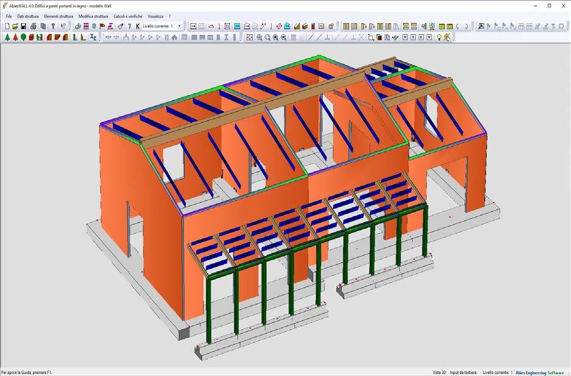Click the snowflake snow load icon
The width and height of the screenshot is (571, 376).
(x=94, y=26)
